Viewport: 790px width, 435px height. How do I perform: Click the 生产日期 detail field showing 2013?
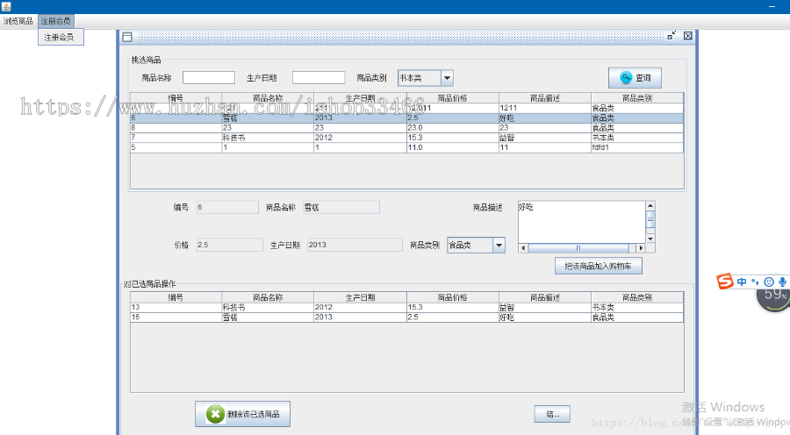pos(355,245)
